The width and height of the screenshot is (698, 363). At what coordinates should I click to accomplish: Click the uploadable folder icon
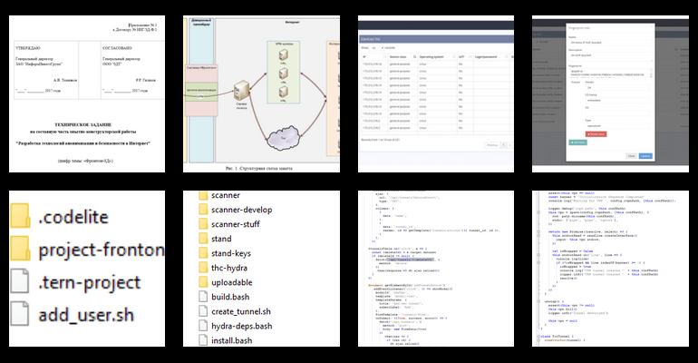tap(203, 282)
